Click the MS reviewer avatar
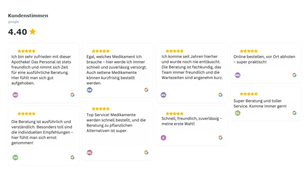 click(x=238, y=75)
